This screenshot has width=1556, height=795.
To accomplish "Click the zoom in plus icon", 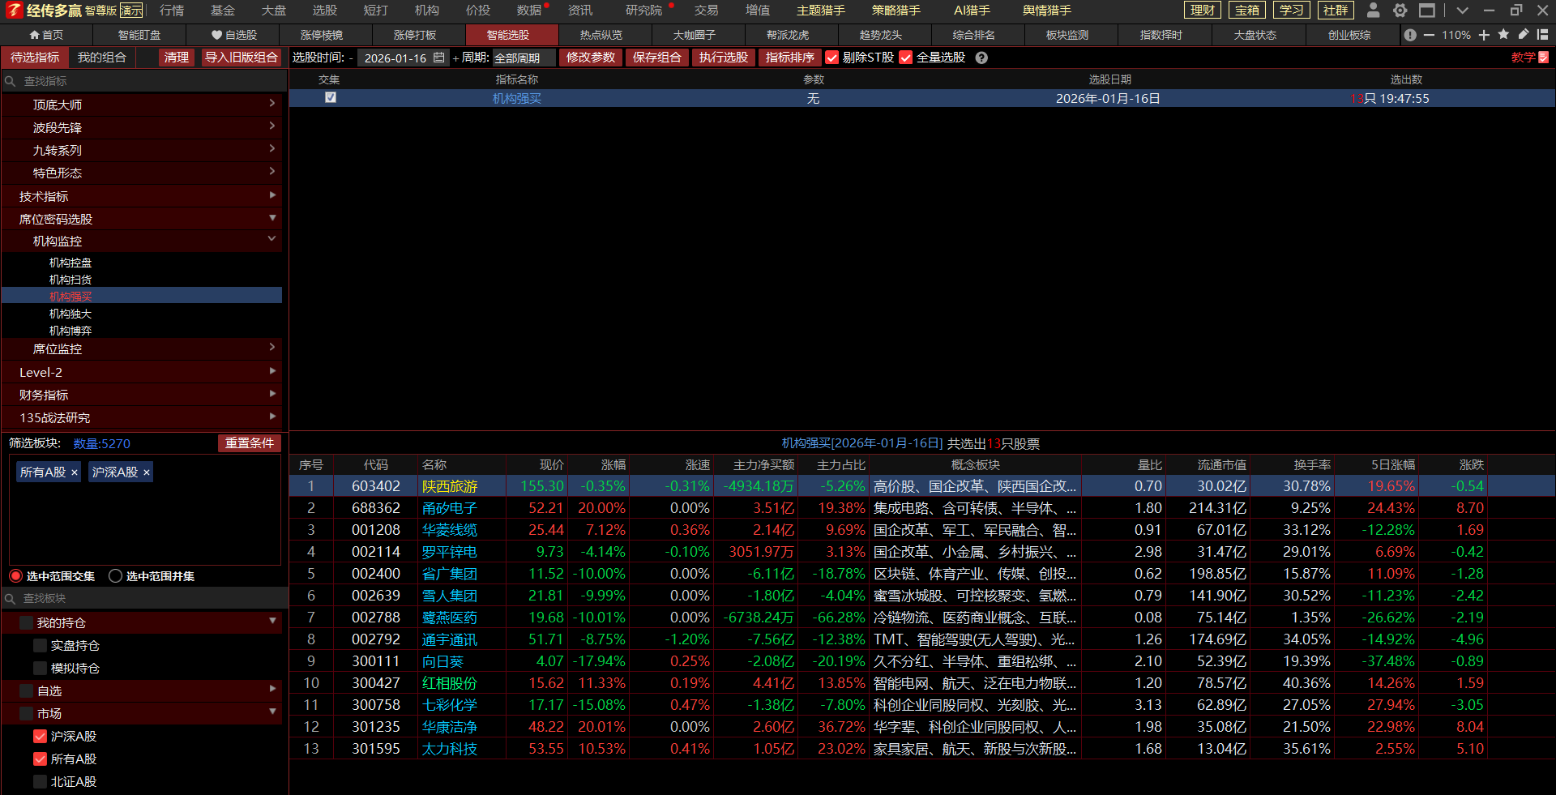I will (1484, 35).
